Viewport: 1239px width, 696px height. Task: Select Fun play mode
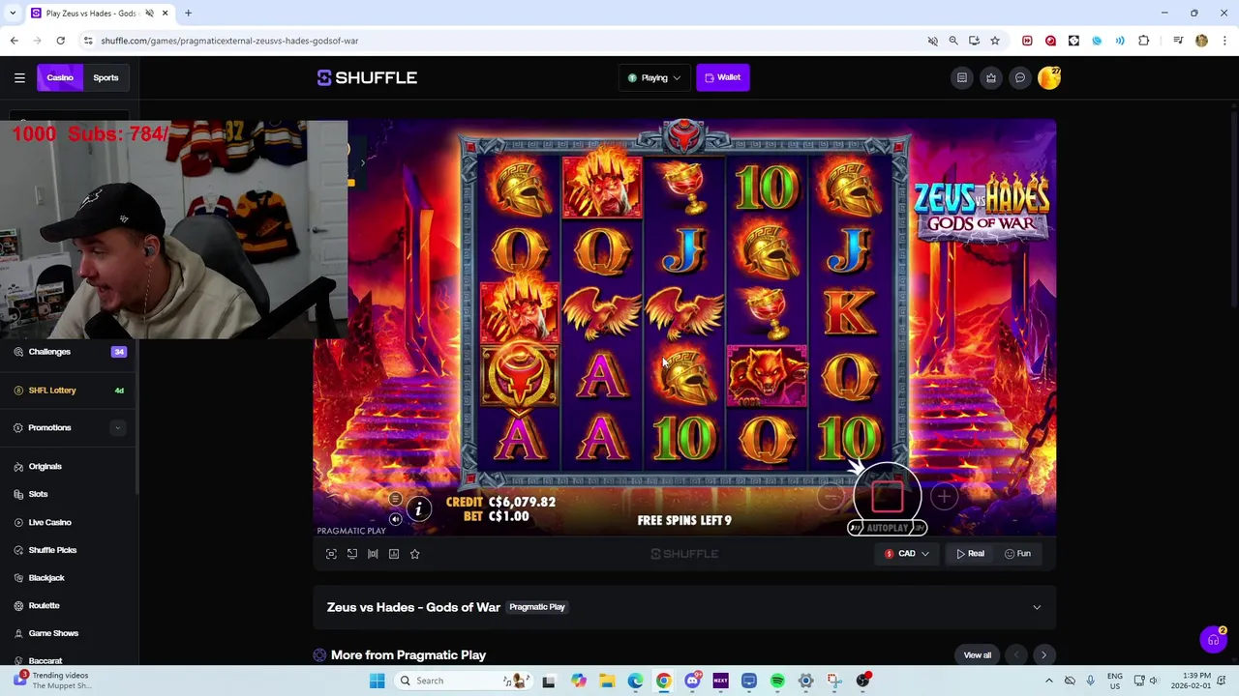[1017, 554]
